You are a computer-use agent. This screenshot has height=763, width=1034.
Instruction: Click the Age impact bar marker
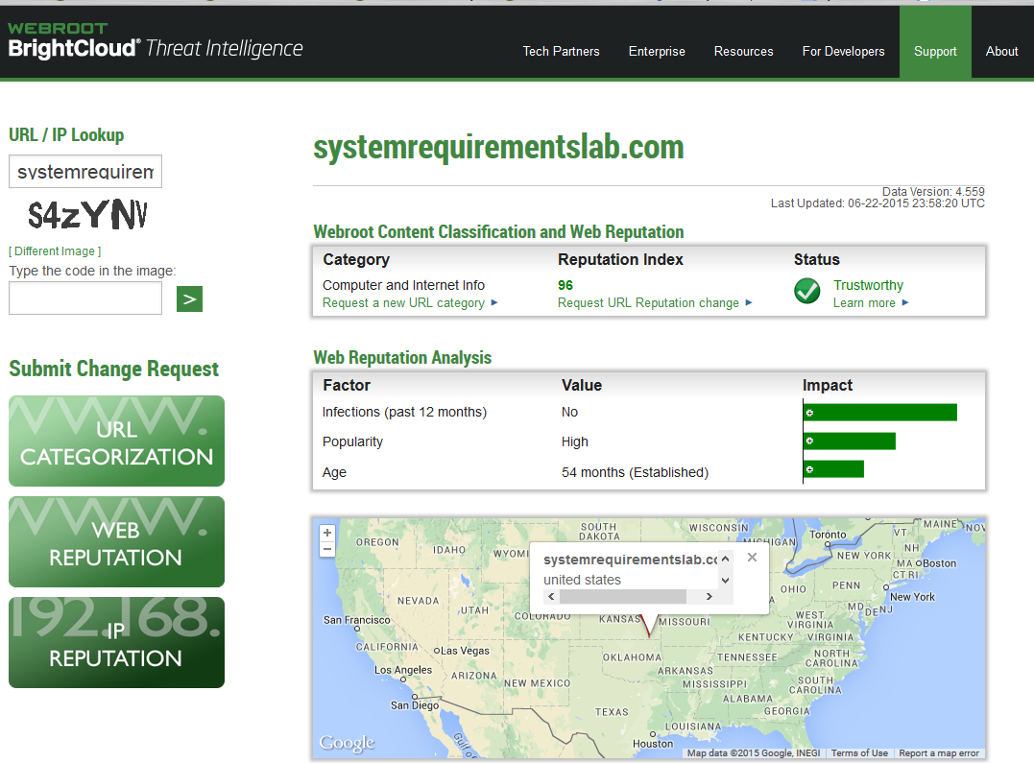tap(809, 469)
